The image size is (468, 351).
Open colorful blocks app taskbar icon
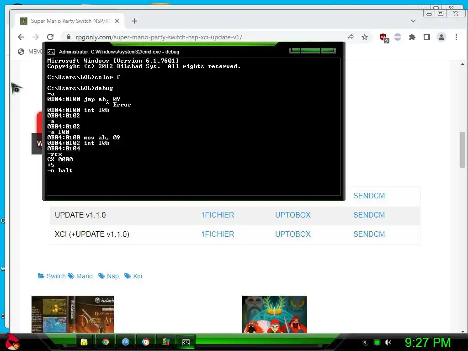pyautogui.click(x=165, y=342)
